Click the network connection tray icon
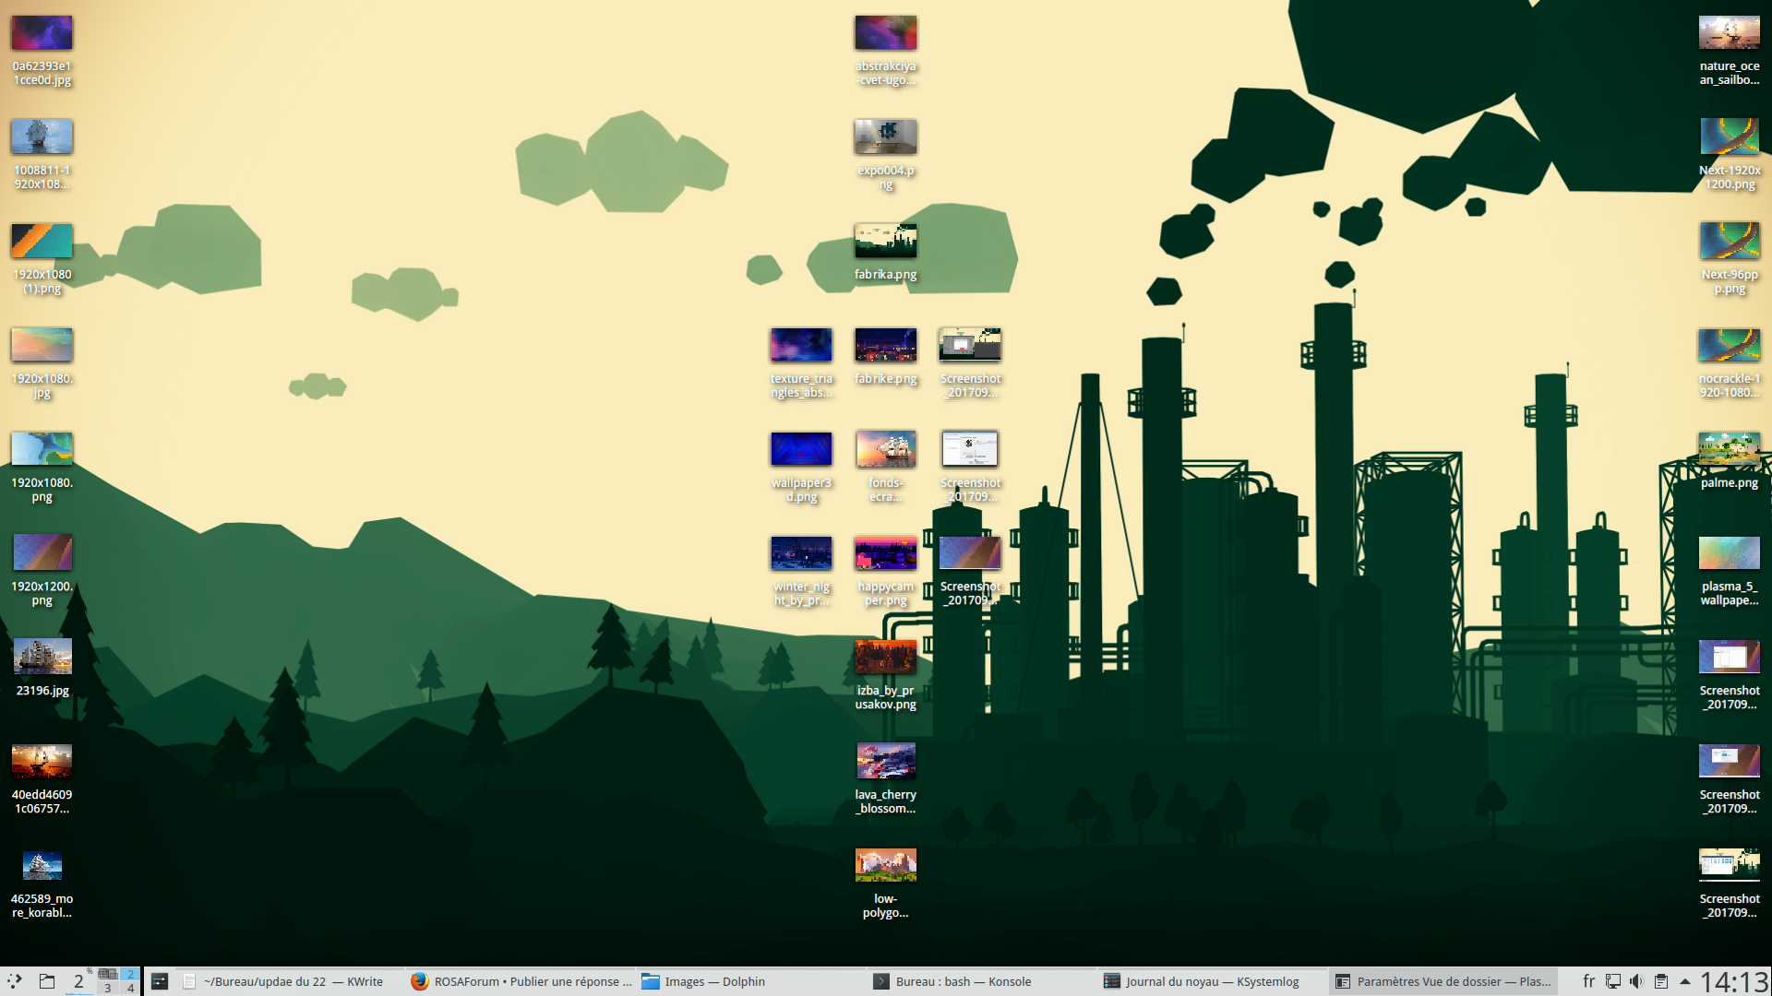Screen dimensions: 1772x996 point(1613,981)
